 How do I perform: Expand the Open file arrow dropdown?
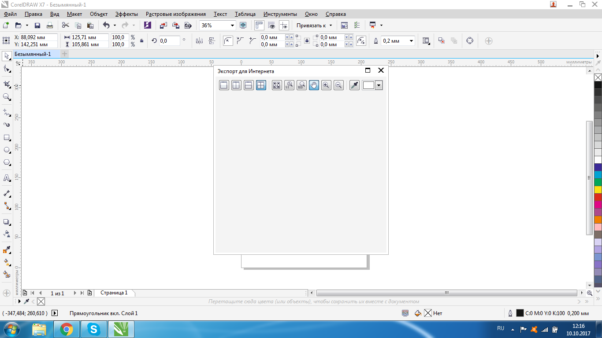click(x=27, y=26)
